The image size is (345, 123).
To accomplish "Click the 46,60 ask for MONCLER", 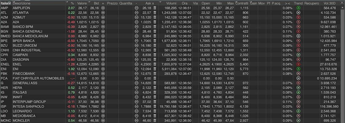I will tap(147, 121).
